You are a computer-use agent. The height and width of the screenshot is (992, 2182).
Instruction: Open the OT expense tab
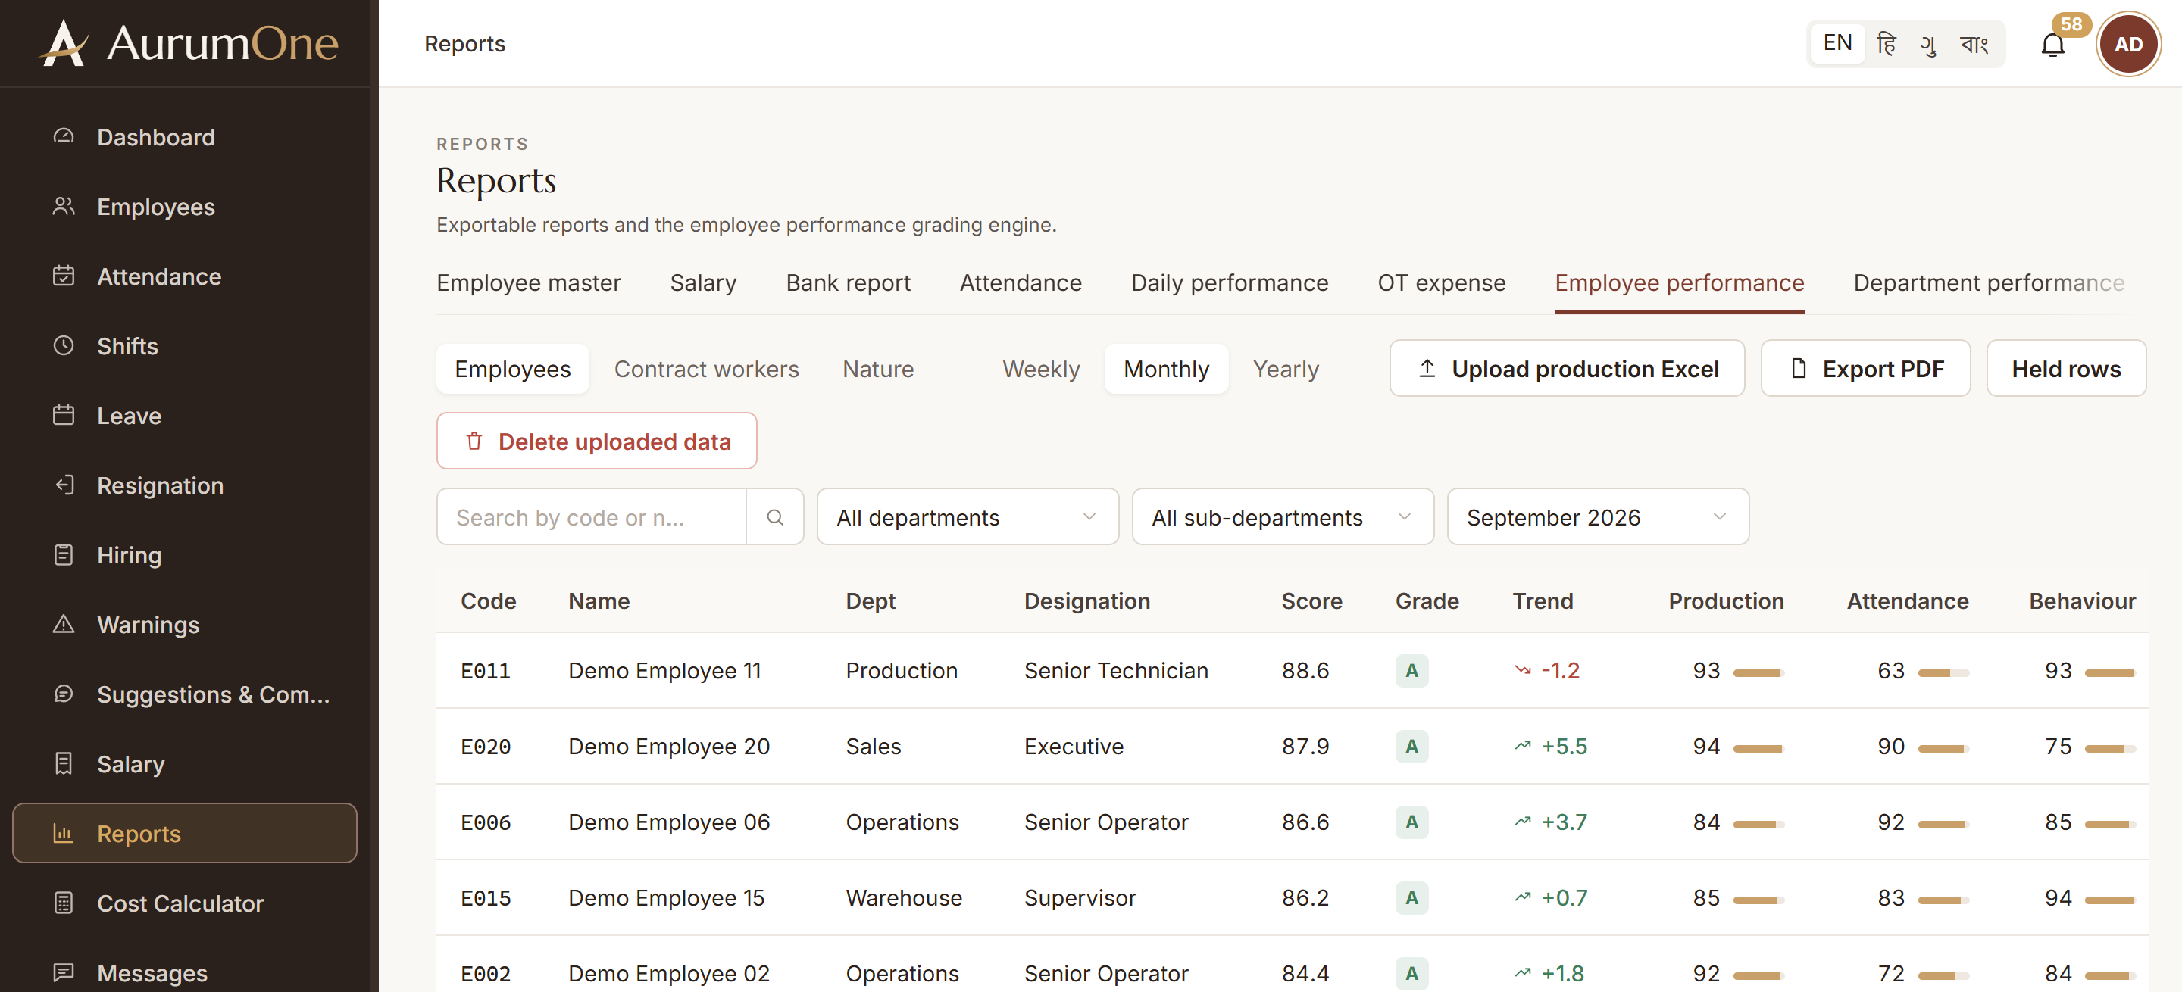(x=1441, y=282)
